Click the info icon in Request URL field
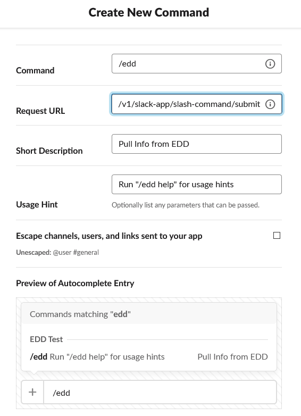The image size is (301, 416). click(270, 104)
